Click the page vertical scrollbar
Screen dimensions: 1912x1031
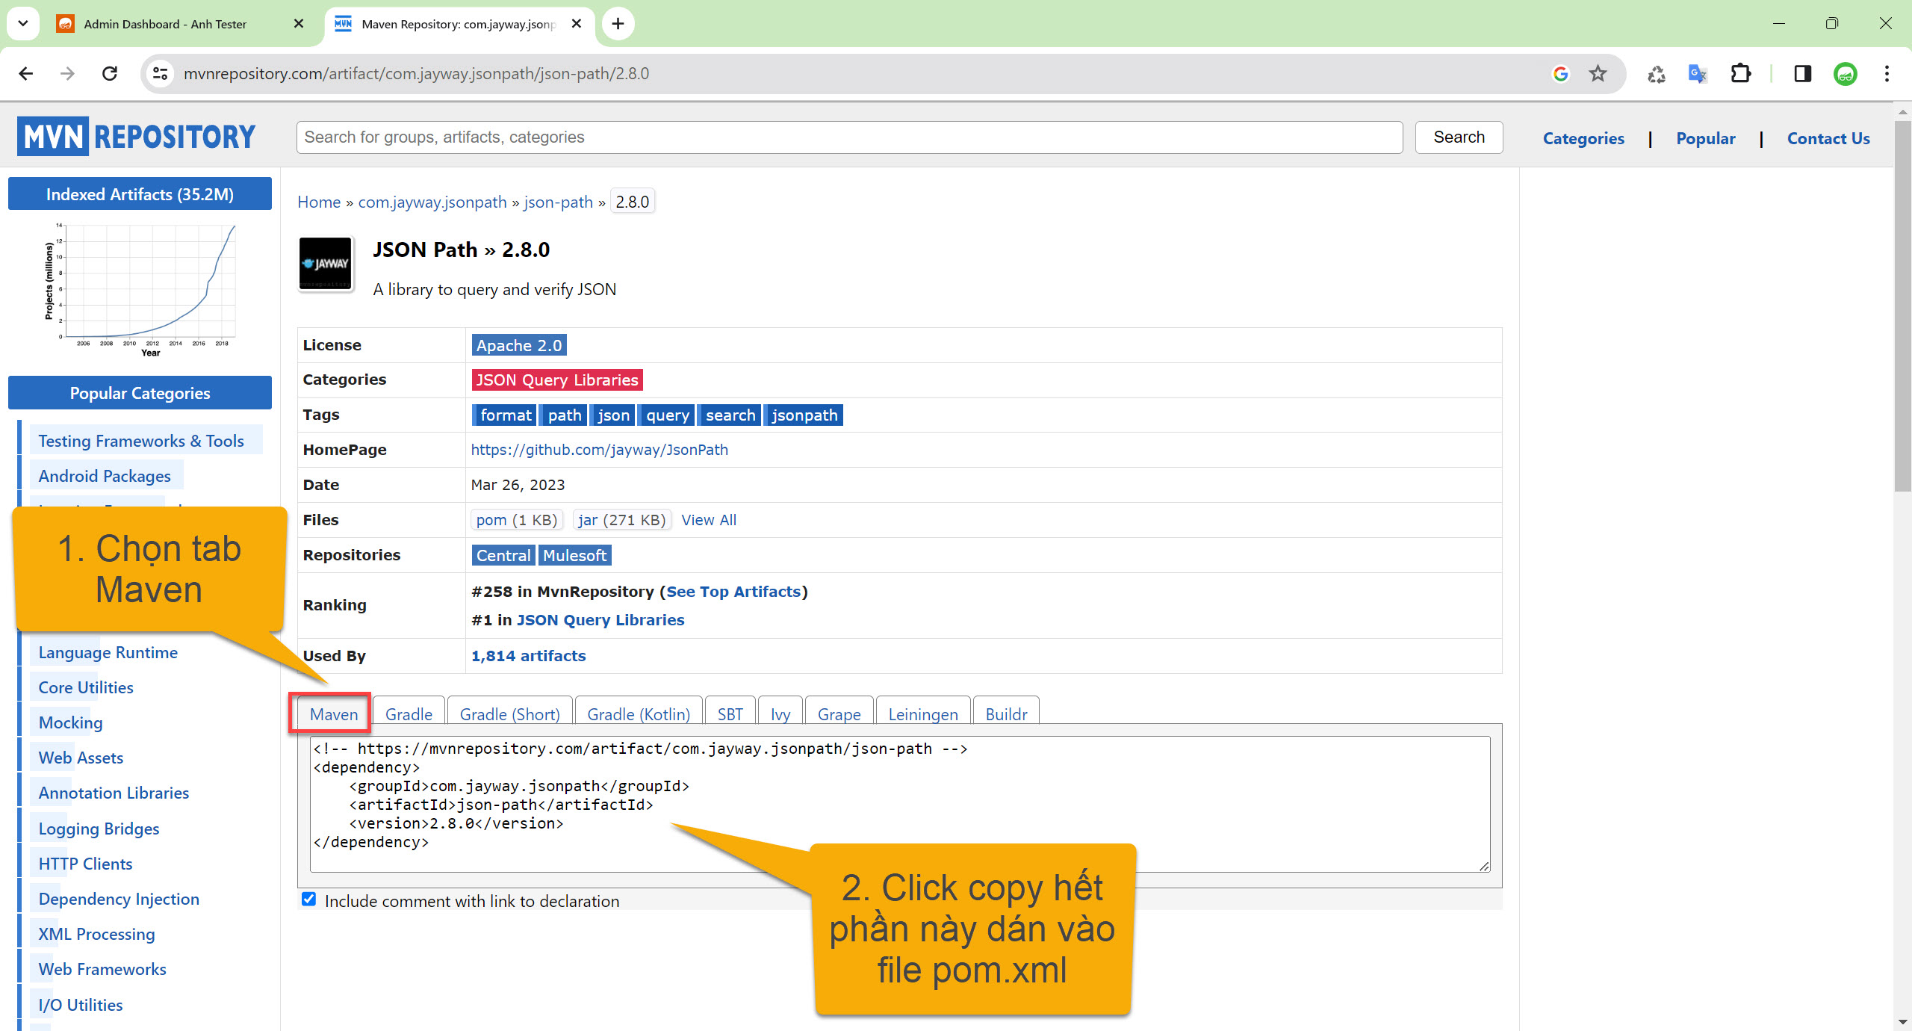coord(1902,306)
